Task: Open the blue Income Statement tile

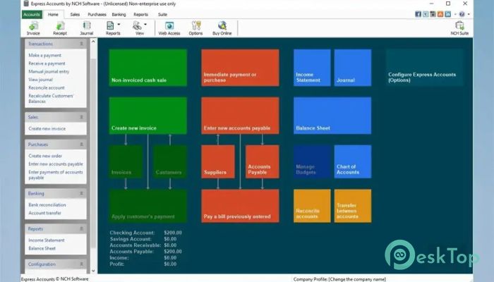Action: pyautogui.click(x=312, y=68)
